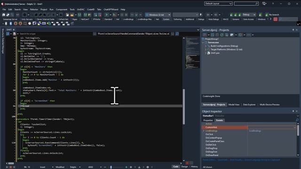Open the File menu
The width and height of the screenshot is (301, 169).
[4, 9]
